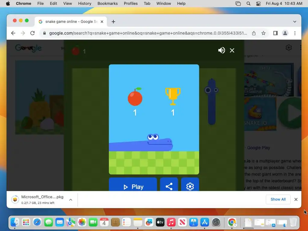Open the History menu

pos(85,4)
